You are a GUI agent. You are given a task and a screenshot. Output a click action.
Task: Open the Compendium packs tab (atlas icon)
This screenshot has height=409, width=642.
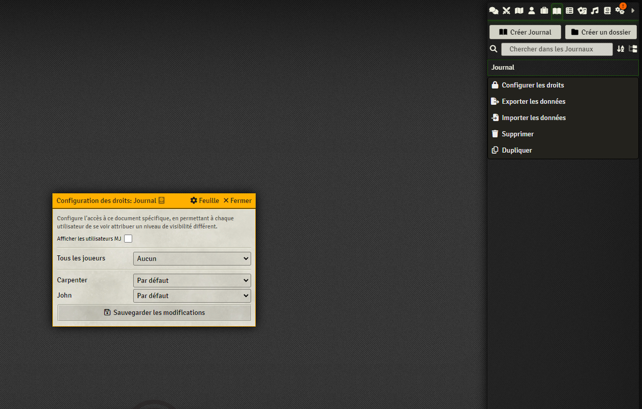(607, 10)
